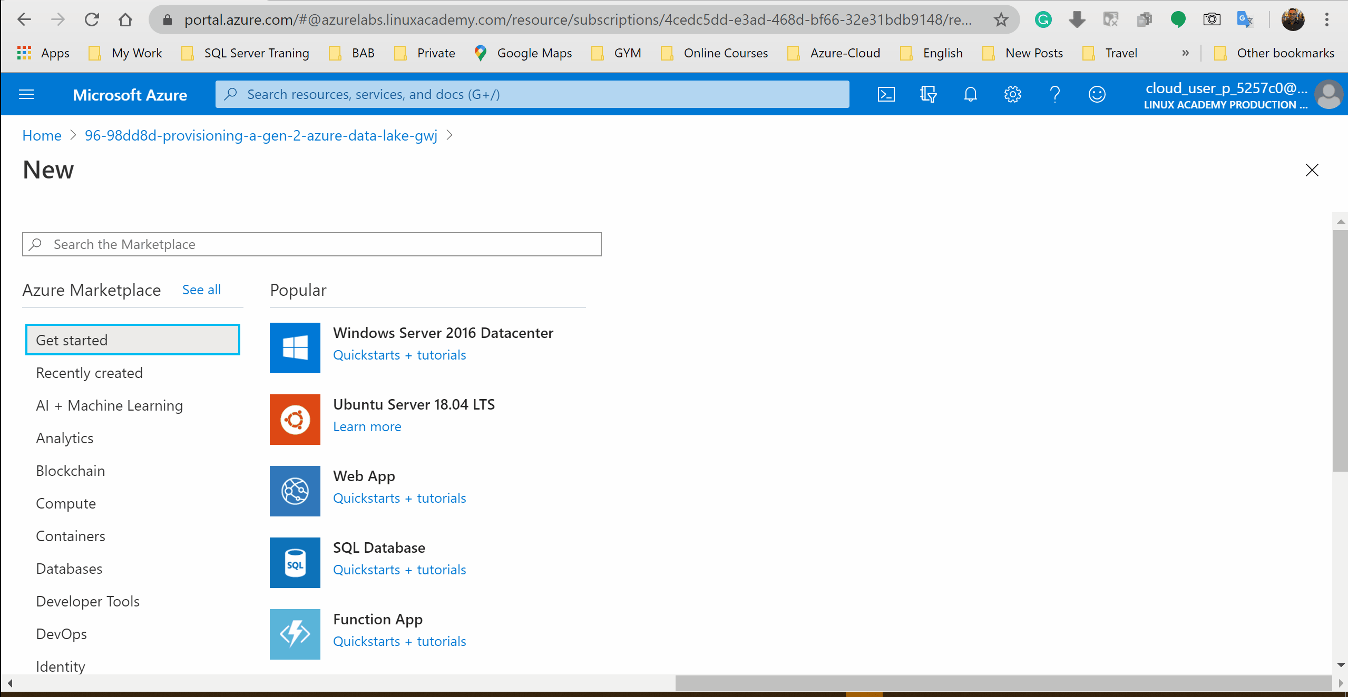Click the Search the Marketplace field

pos(311,244)
